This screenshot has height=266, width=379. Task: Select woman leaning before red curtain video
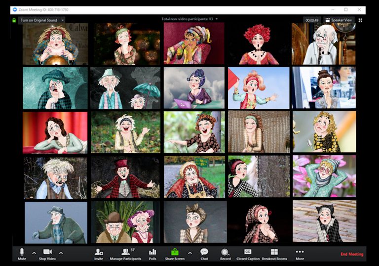[55, 133]
